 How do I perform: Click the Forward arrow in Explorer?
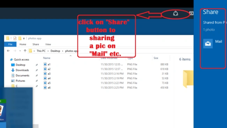click(x=15, y=51)
